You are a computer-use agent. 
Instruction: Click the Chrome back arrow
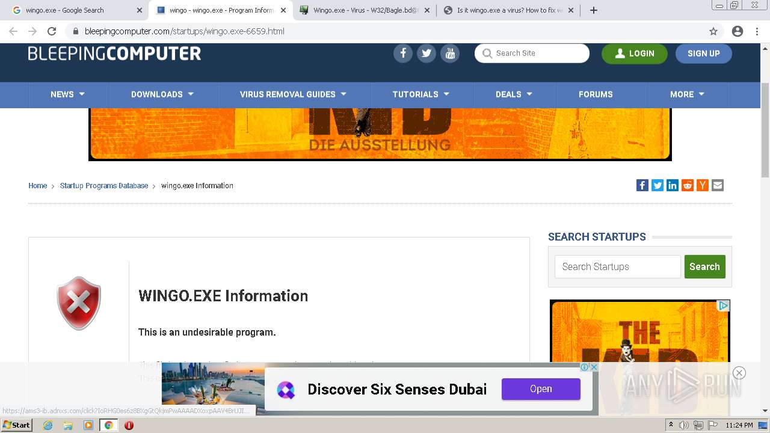13,31
